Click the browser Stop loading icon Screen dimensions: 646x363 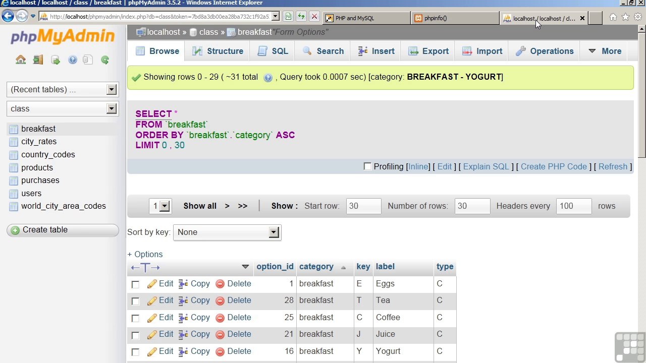click(314, 17)
